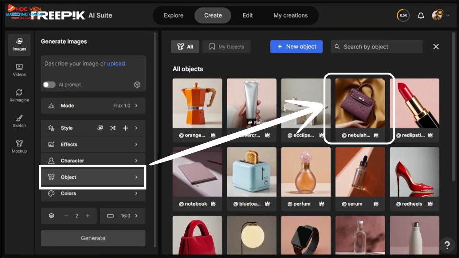Select the red heels object
This screenshot has height=258, width=459.
coord(415,172)
